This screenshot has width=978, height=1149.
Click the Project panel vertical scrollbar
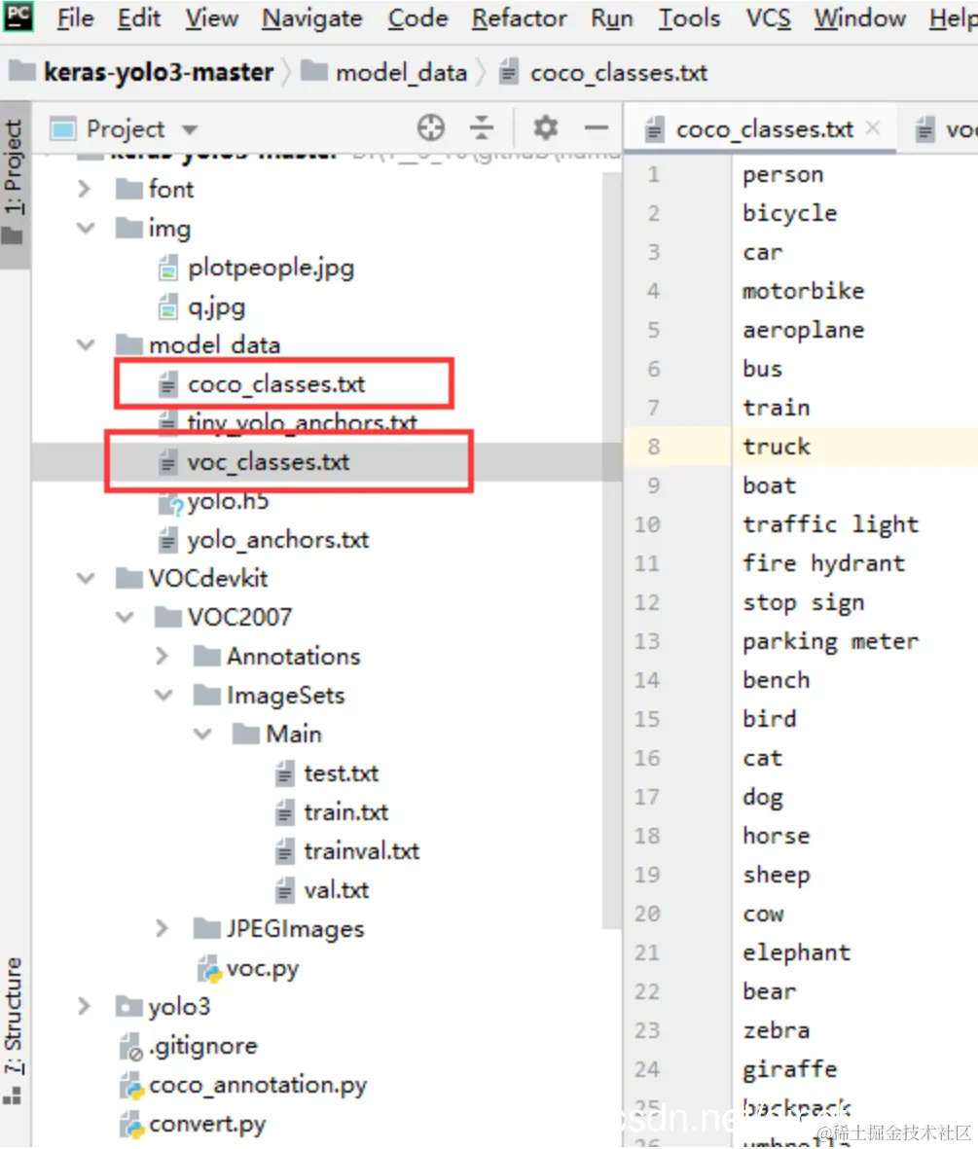[x=611, y=551]
